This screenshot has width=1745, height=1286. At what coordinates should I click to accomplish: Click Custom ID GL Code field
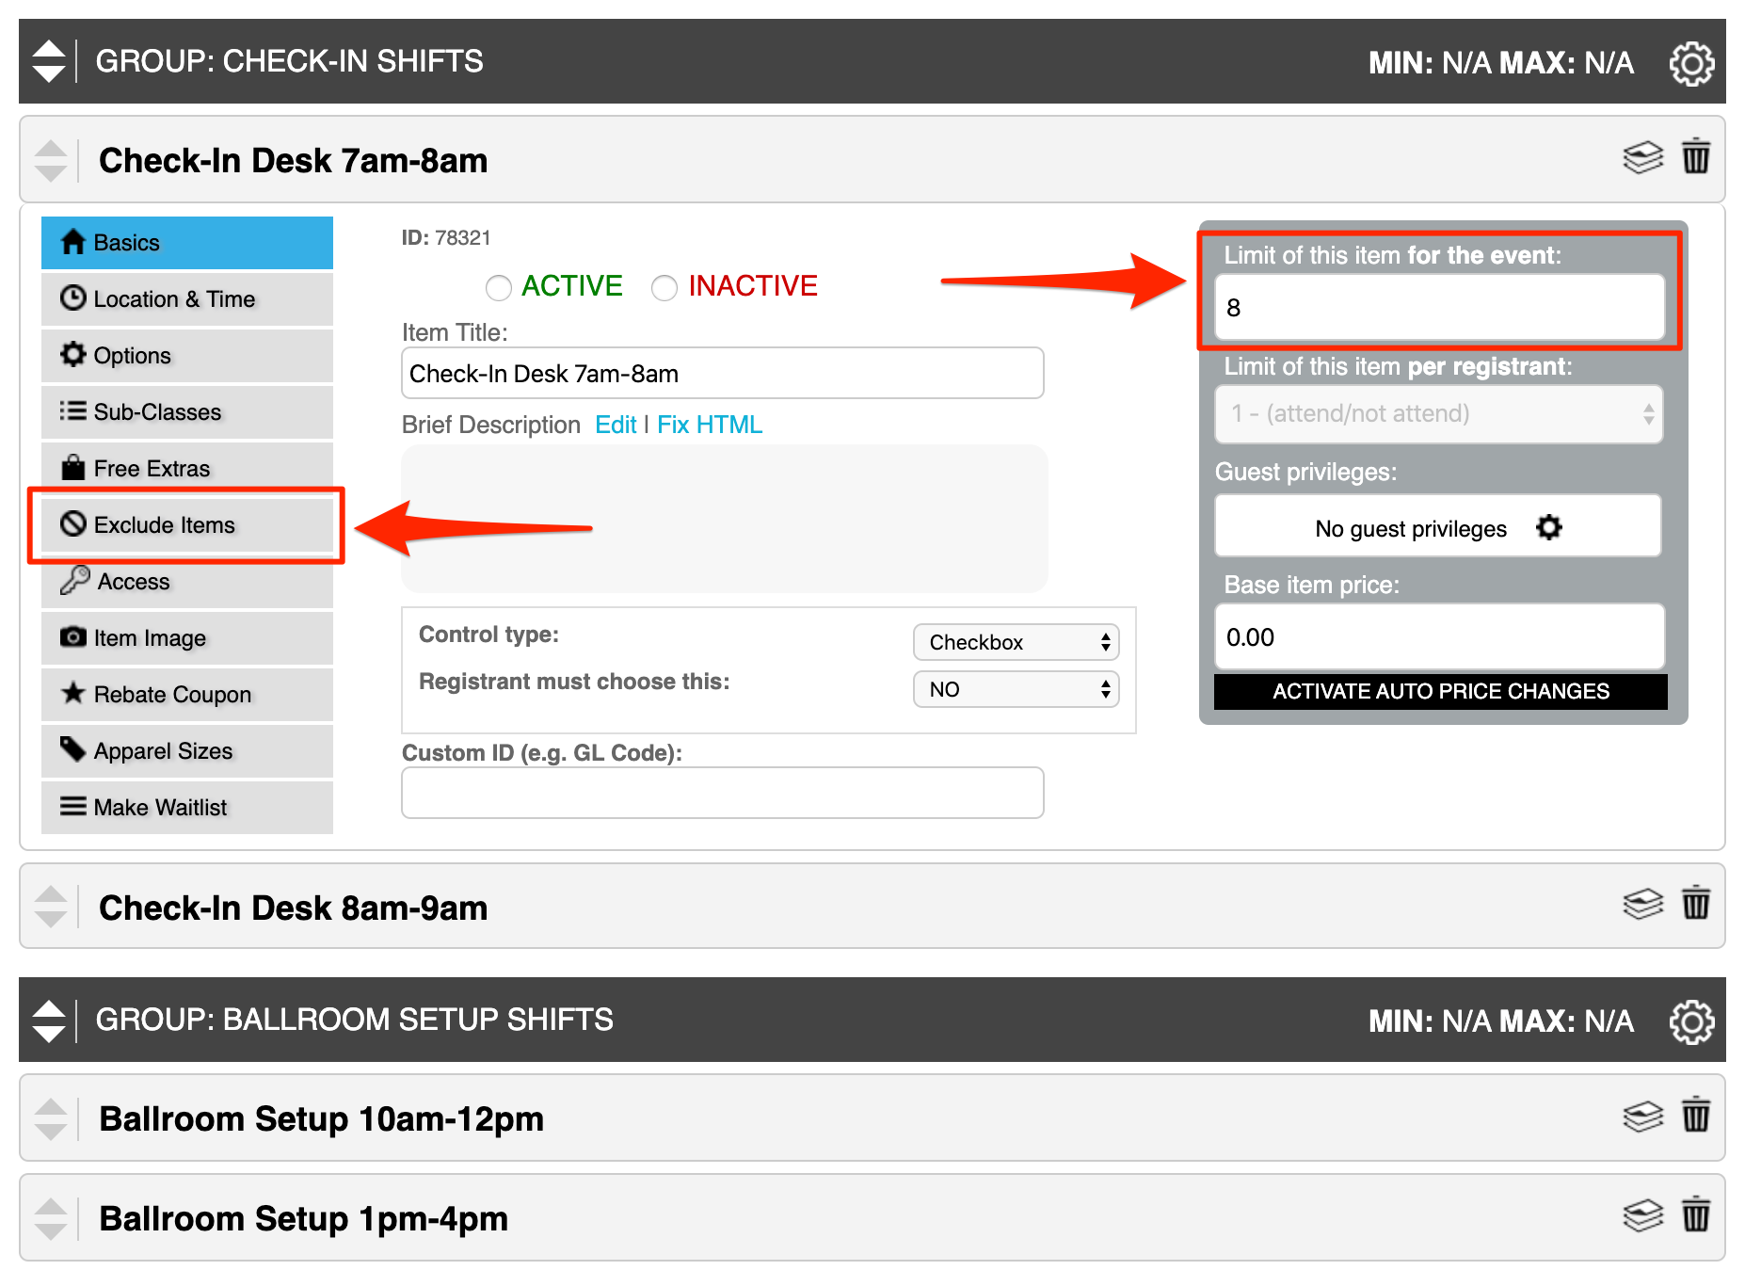click(723, 793)
